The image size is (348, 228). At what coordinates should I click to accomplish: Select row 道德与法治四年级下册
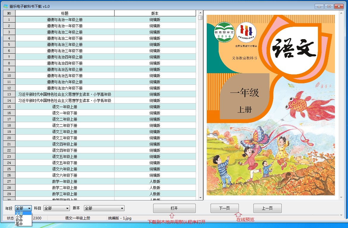(x=99, y=63)
